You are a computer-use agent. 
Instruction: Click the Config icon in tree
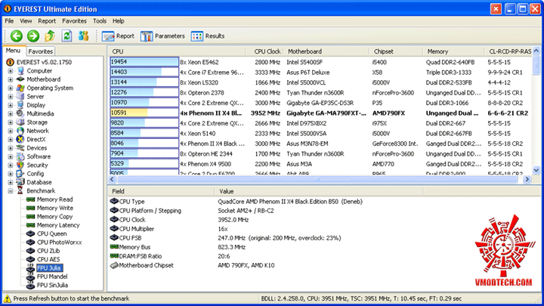click(x=20, y=174)
